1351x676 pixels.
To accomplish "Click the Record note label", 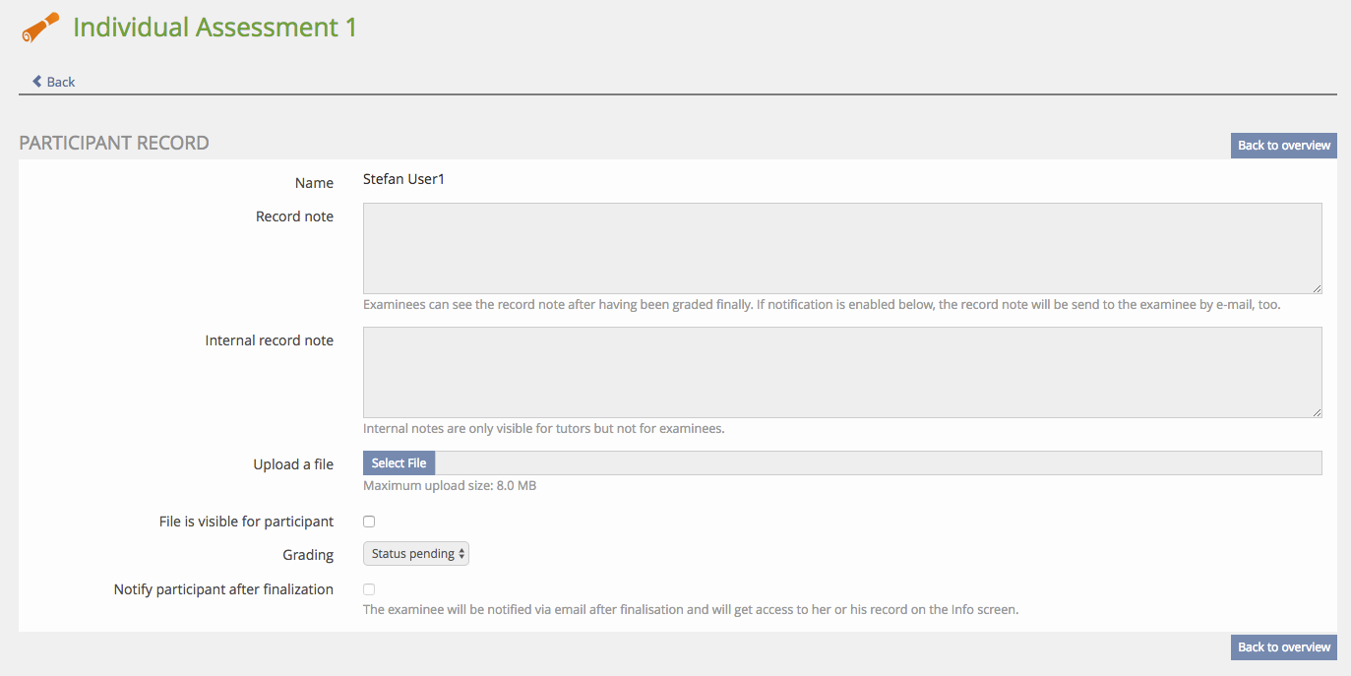I will click(294, 216).
